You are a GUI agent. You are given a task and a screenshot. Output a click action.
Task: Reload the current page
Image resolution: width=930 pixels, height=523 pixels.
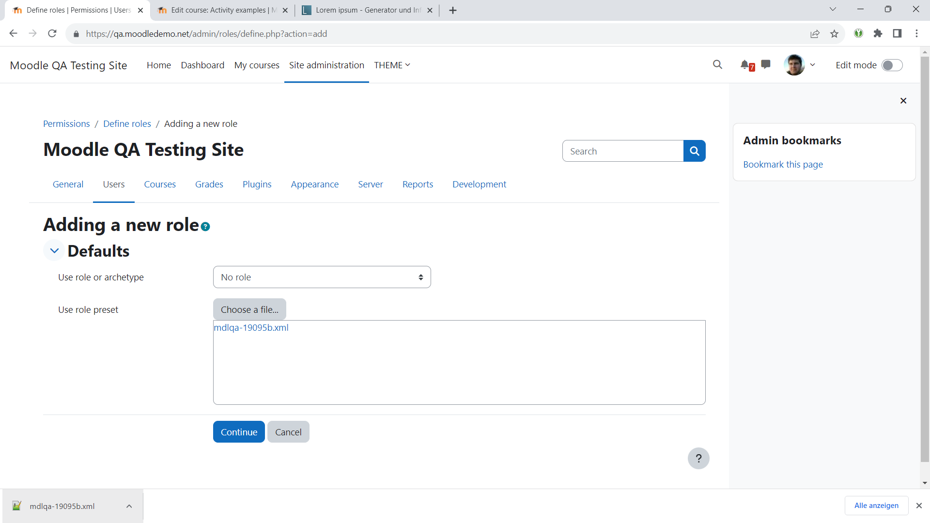[52, 33]
